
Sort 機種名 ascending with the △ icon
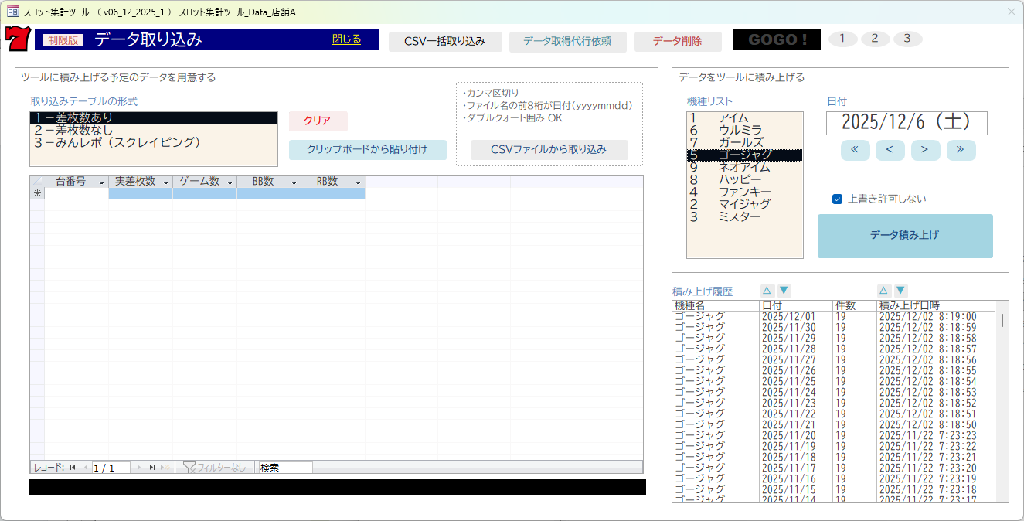(767, 290)
